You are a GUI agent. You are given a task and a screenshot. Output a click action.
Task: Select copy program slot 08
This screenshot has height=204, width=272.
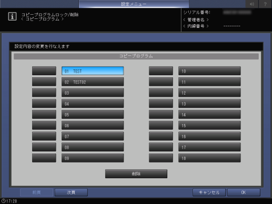pos(93,147)
